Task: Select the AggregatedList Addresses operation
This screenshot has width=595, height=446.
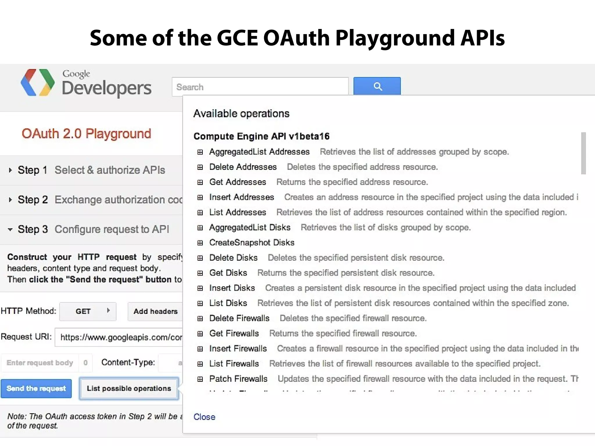Action: (259, 152)
